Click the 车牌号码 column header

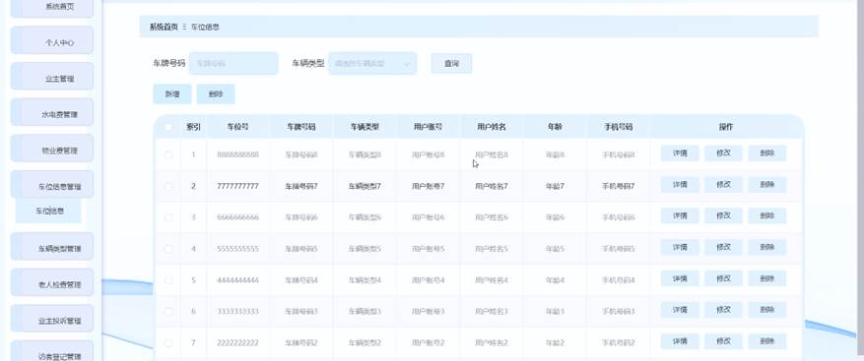point(301,127)
